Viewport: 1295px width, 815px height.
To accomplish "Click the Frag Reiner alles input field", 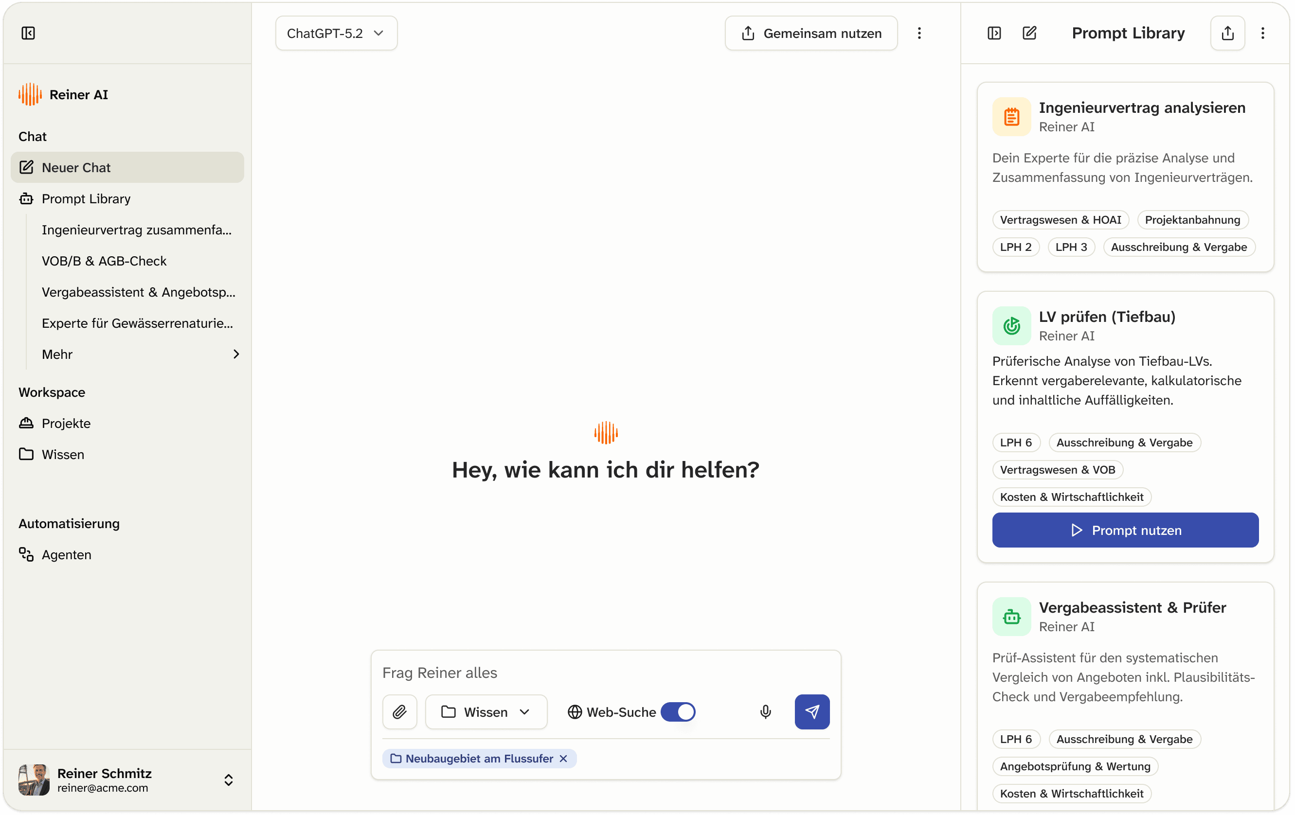I will (x=605, y=673).
